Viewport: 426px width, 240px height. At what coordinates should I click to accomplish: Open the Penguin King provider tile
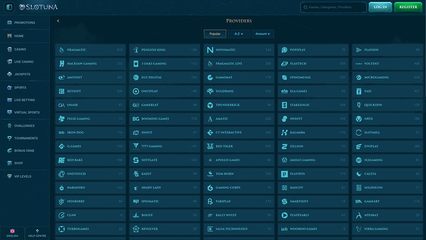pos(164,50)
